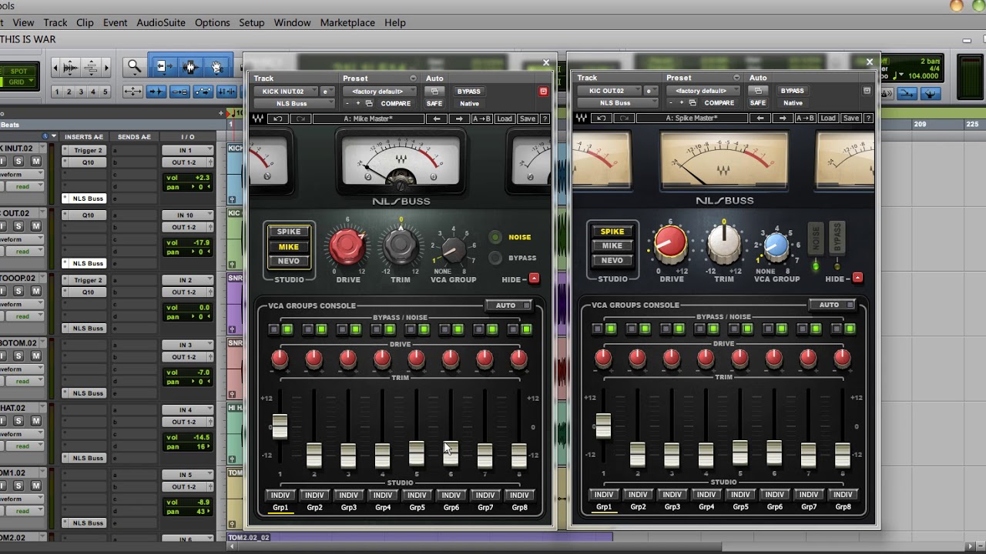This screenshot has width=986, height=554.
Task: Select SPIKE studio in the left plugin
Action: (x=289, y=232)
